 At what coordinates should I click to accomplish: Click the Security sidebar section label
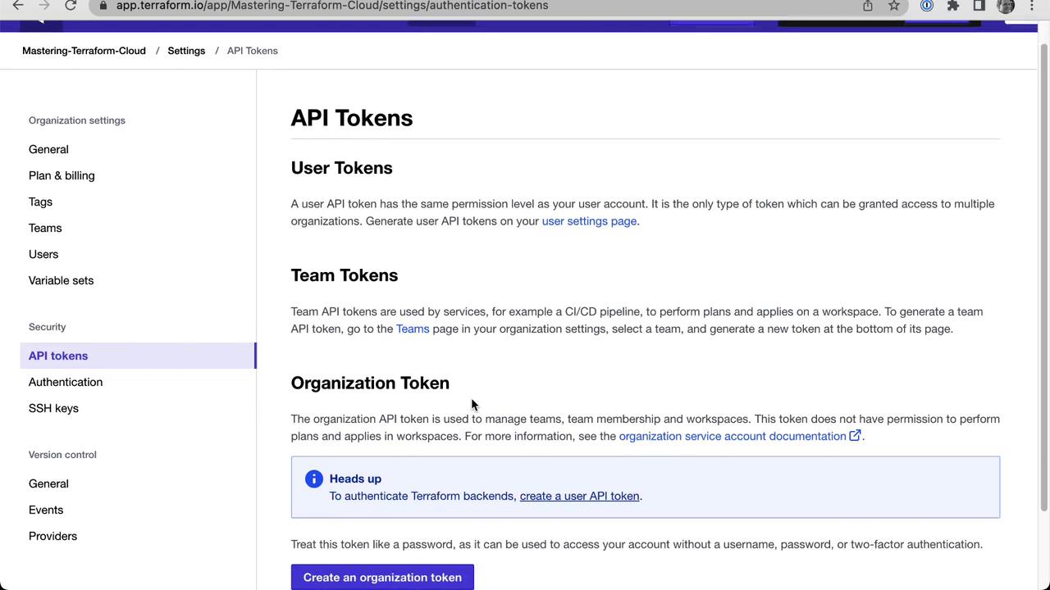47,327
